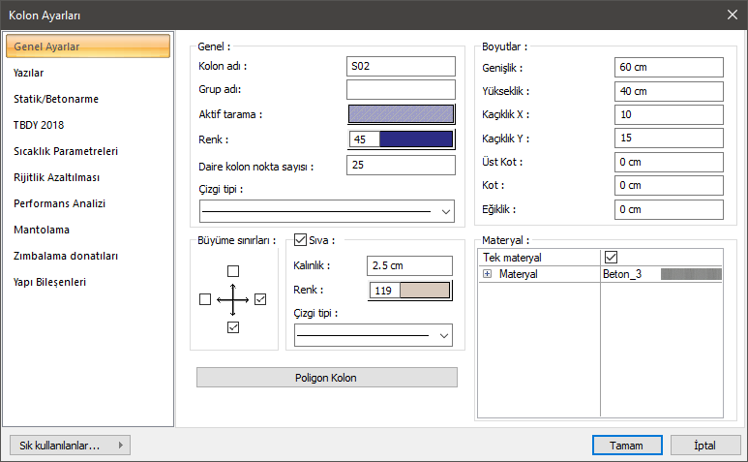The width and height of the screenshot is (748, 462).
Task: Open the Sıva Çizgi tipi dropdown
Action: coord(444,335)
